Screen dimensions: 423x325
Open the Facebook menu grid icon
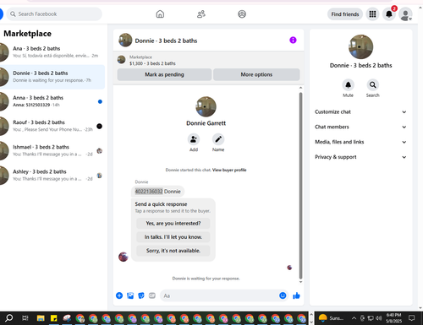click(372, 14)
